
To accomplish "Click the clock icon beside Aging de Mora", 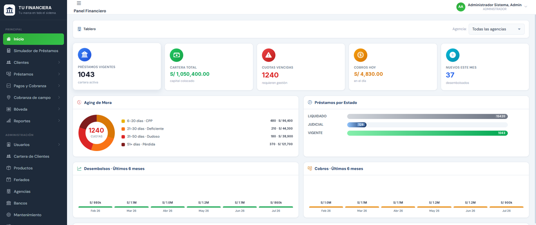I will tap(79, 102).
